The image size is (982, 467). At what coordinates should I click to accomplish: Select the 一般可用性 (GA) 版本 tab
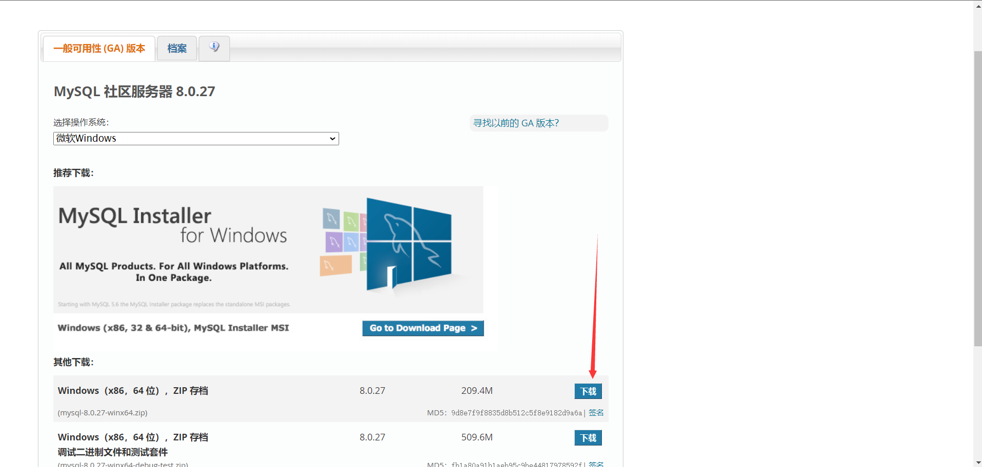click(x=99, y=48)
